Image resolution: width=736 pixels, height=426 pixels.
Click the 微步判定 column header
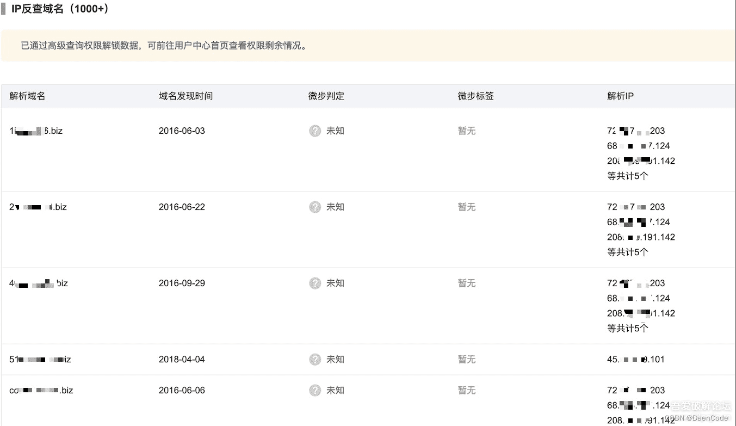tap(326, 96)
